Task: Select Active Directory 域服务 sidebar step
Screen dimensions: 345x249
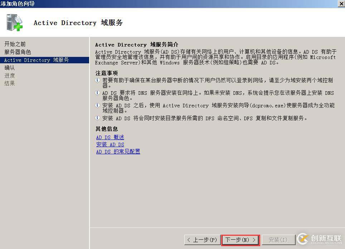Action: (x=45, y=60)
